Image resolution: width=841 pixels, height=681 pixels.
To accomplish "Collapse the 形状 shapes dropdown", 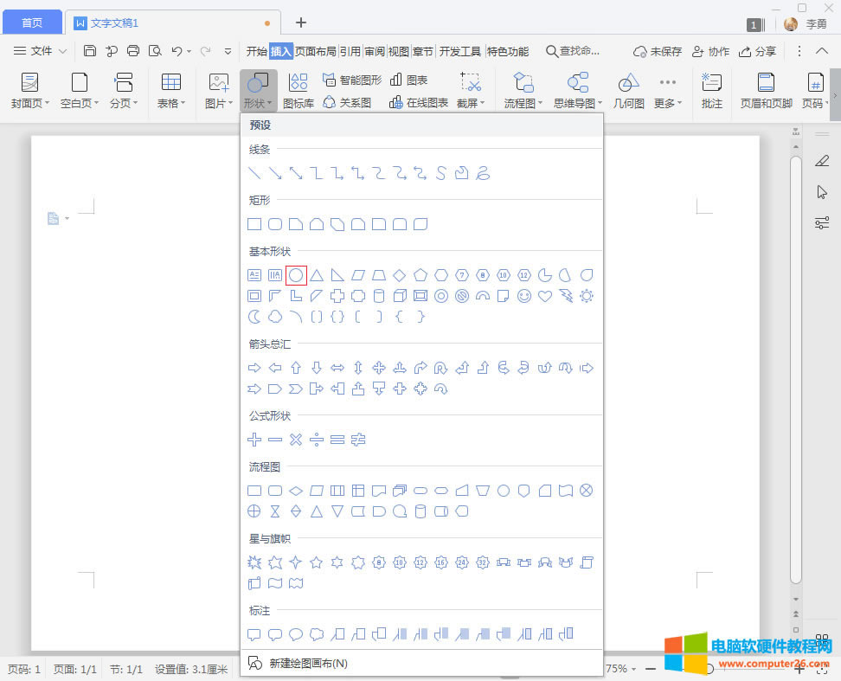I will (258, 91).
